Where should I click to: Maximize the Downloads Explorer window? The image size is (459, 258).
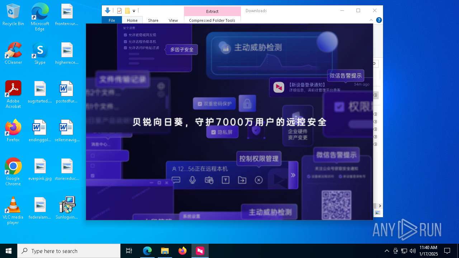(x=358, y=11)
